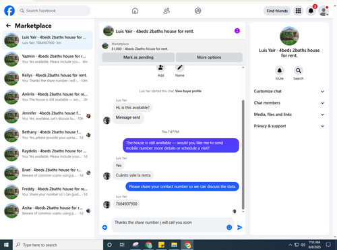Viewport: 337px width, 250px height.
Task: Click the chat scroll down arrow
Action: [243, 212]
